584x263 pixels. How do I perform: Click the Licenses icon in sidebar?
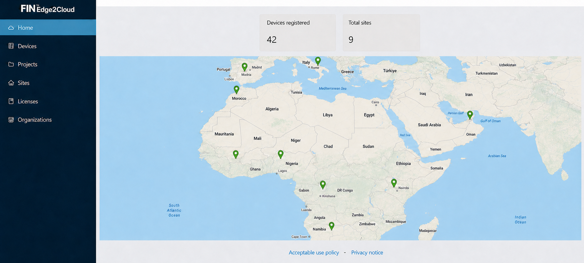(x=11, y=101)
